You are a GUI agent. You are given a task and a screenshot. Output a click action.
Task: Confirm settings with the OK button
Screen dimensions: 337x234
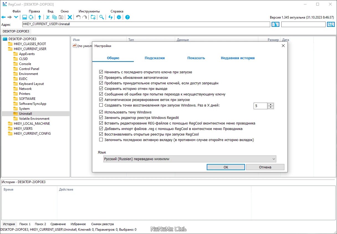click(x=226, y=167)
